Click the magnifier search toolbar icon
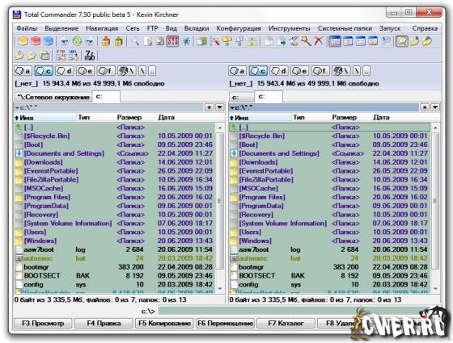This screenshot has height=343, width=453. pos(135,41)
